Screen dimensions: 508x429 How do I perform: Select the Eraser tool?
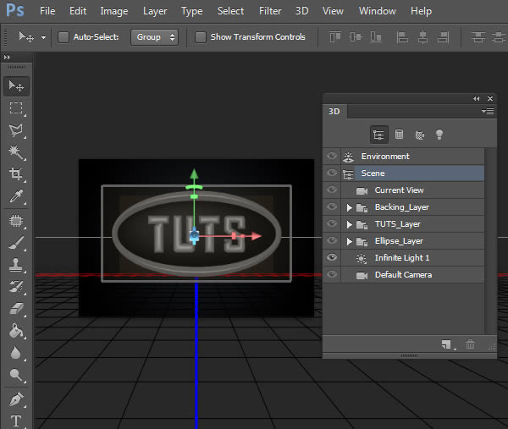16,309
